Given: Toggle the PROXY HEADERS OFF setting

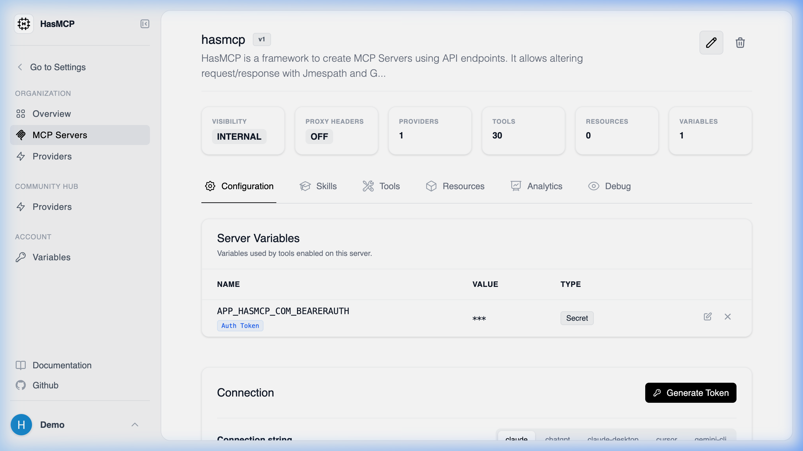Looking at the screenshot, I should 319,136.
